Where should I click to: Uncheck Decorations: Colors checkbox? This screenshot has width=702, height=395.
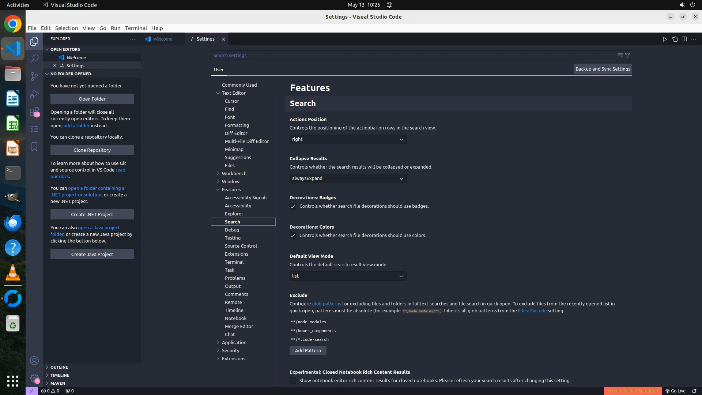pos(293,236)
